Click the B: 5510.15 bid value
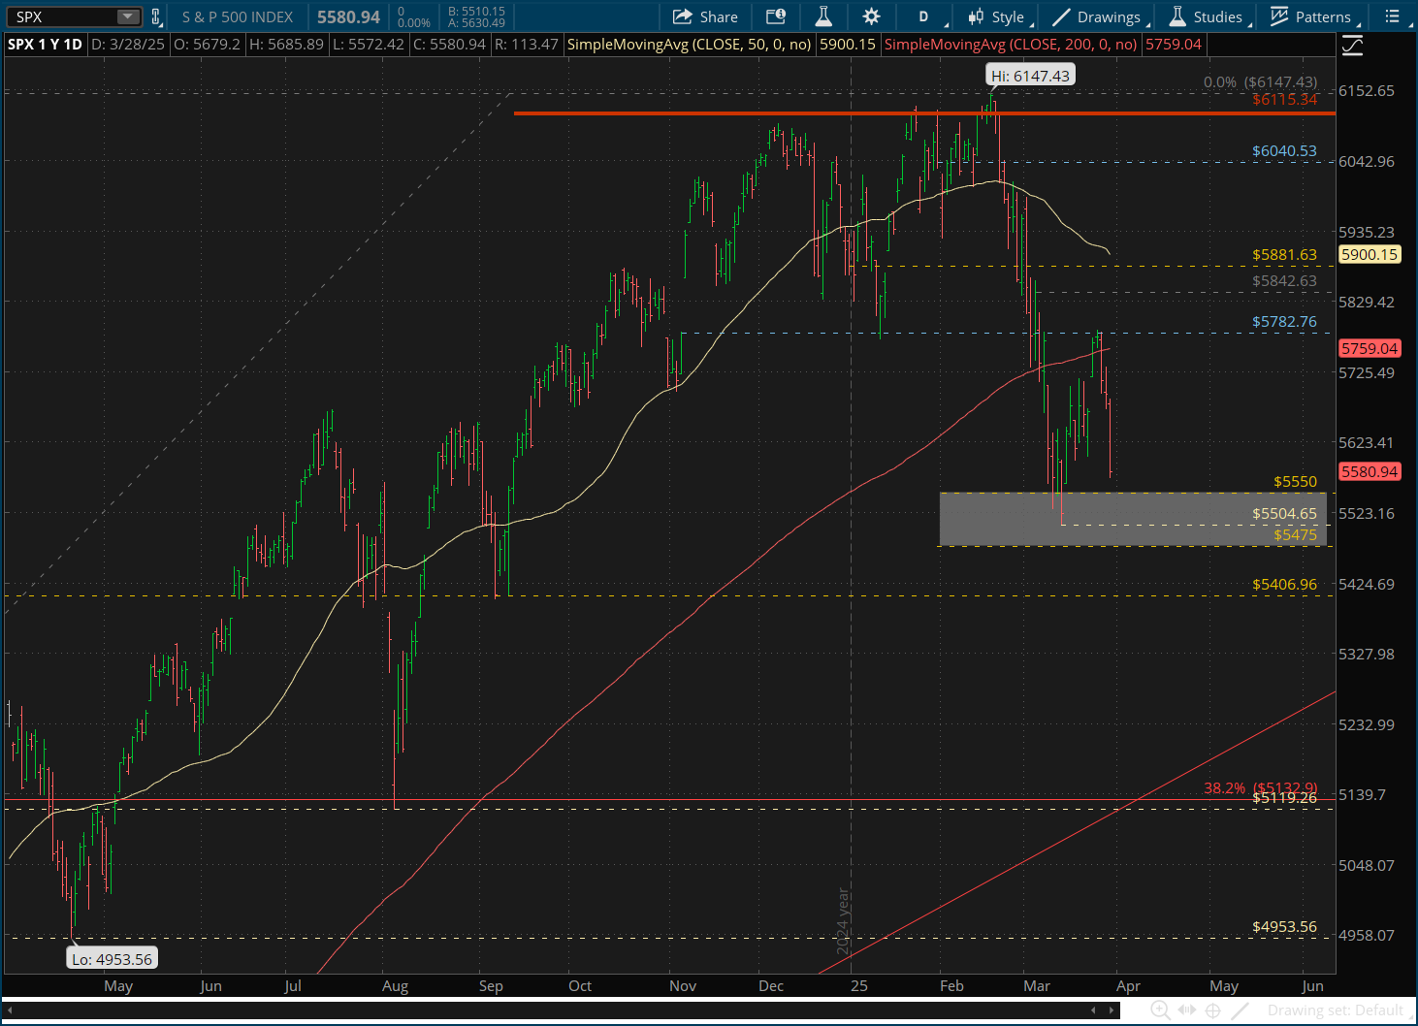The height and width of the screenshot is (1026, 1418). pyautogui.click(x=476, y=12)
